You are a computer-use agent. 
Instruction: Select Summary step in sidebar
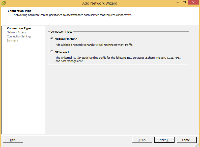coord(12,40)
